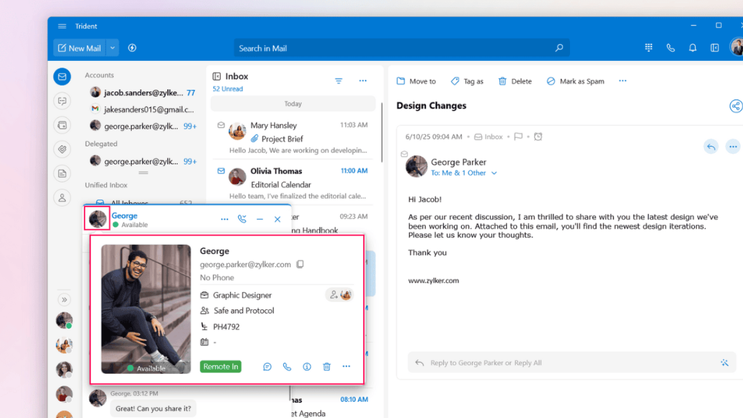Open the Chat module in the left rail
This screenshot has width=743, height=418.
(x=62, y=100)
